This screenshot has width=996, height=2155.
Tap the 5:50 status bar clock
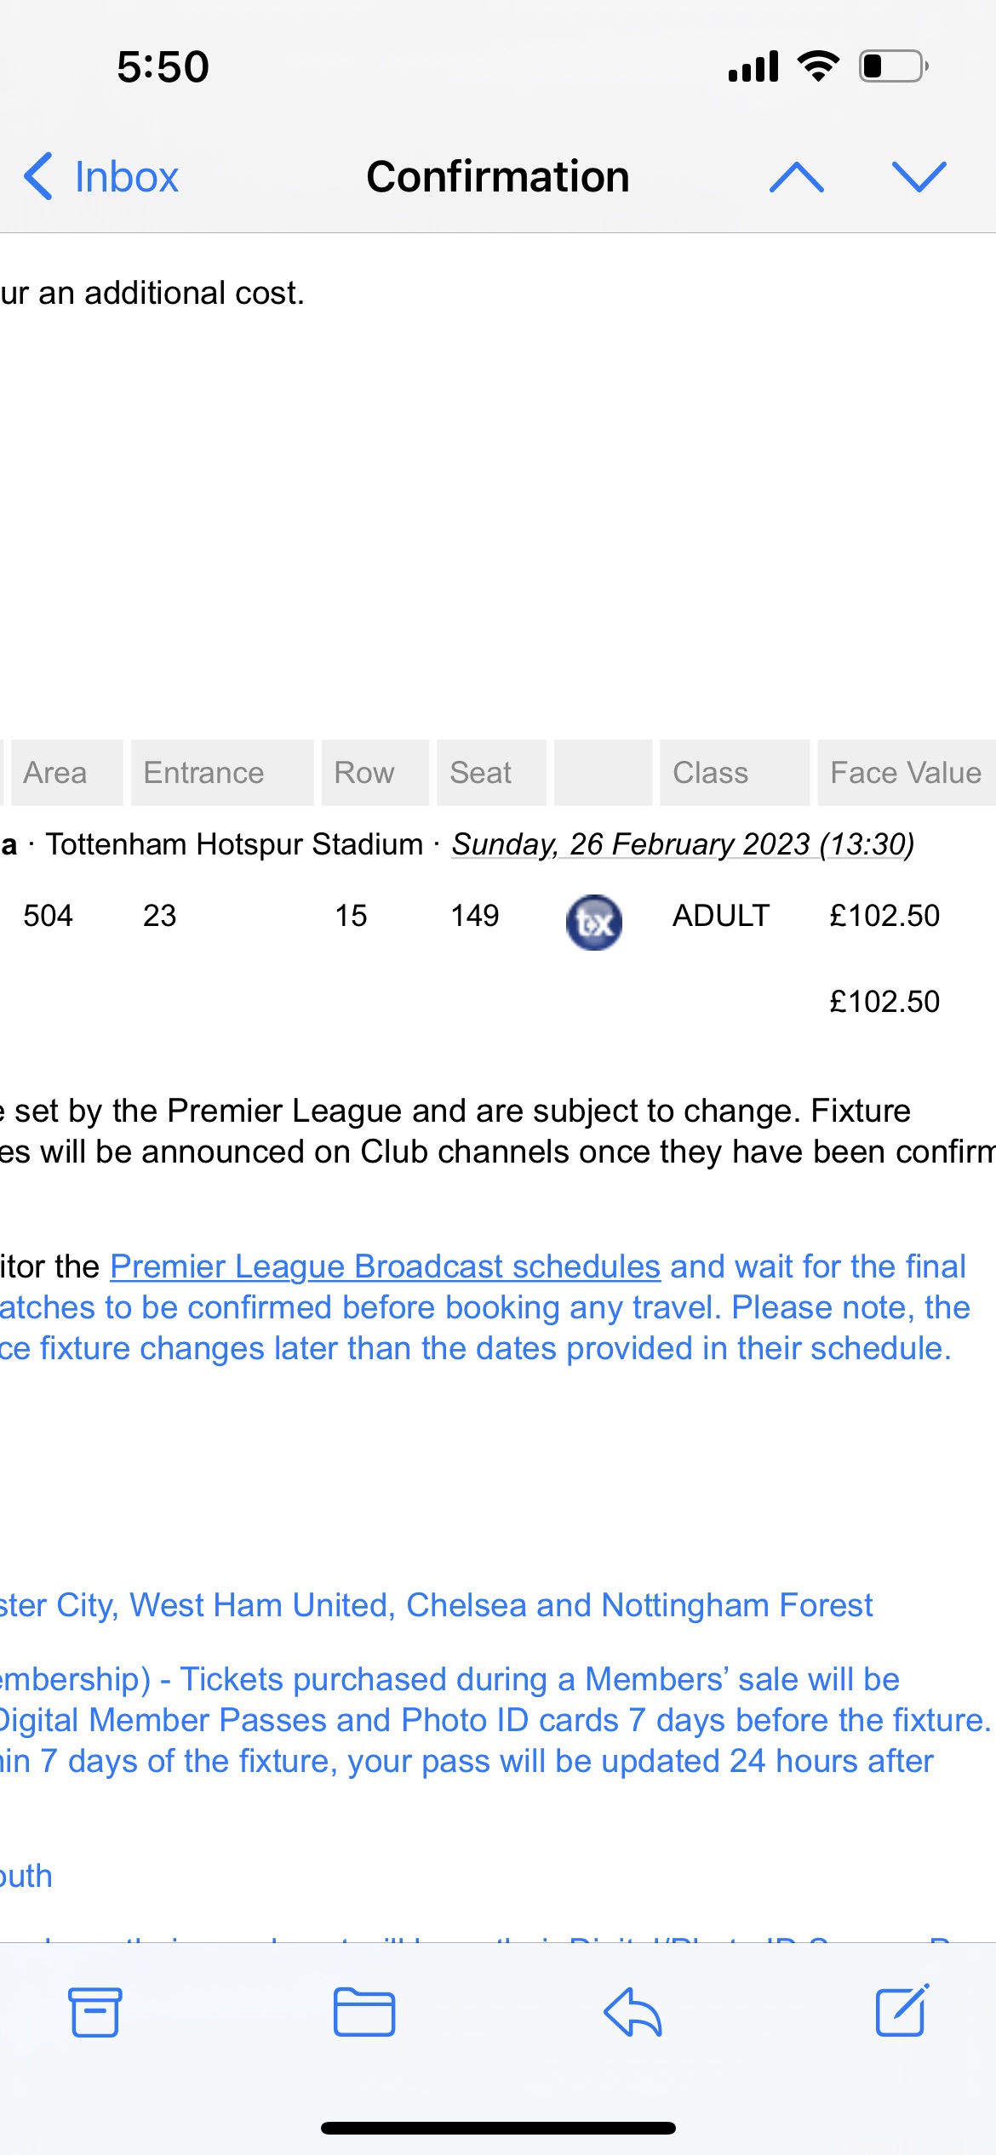pyautogui.click(x=163, y=66)
